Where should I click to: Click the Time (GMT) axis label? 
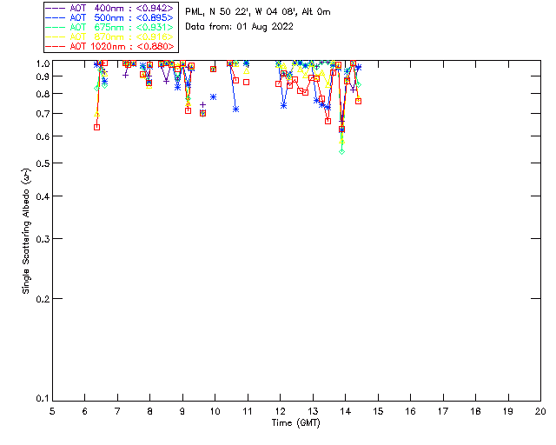coord(296,423)
